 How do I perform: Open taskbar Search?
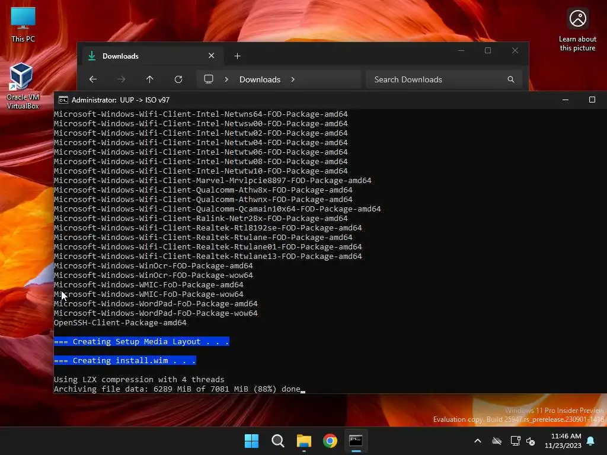click(x=277, y=441)
